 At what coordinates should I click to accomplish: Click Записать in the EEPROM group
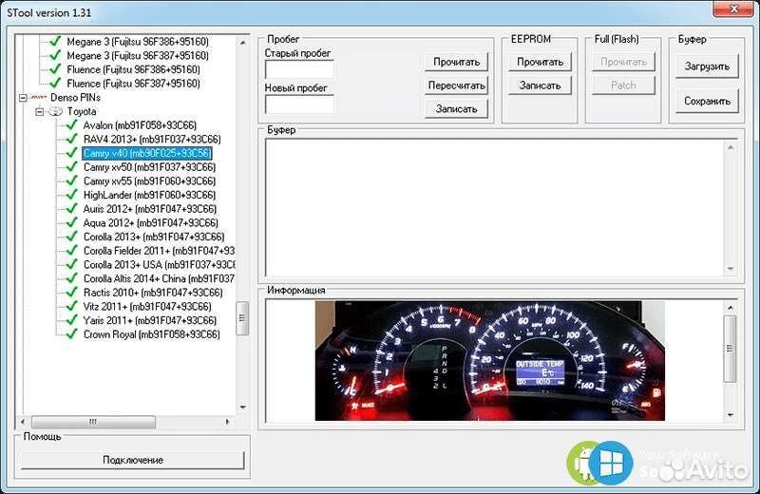point(540,85)
